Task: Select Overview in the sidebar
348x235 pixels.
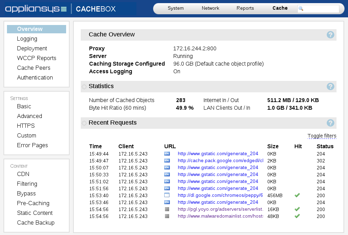Action: pos(37,29)
